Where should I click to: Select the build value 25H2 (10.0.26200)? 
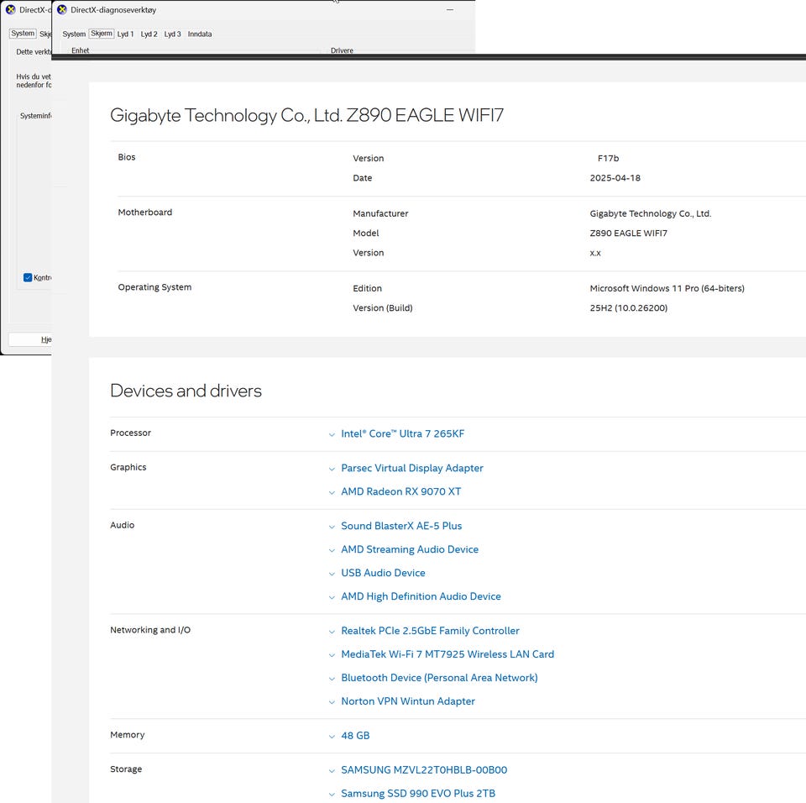tap(629, 308)
